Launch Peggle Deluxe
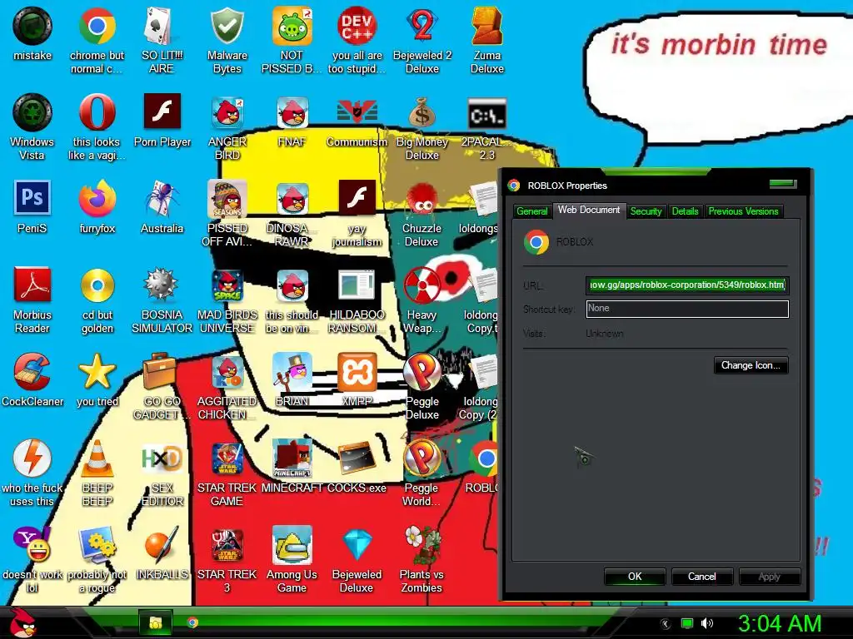The height and width of the screenshot is (639, 853). click(422, 372)
